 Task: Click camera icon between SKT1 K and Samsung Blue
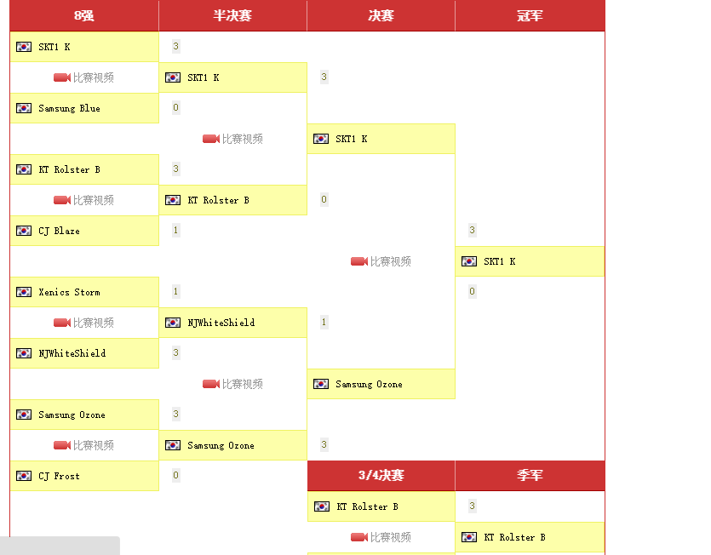point(62,77)
